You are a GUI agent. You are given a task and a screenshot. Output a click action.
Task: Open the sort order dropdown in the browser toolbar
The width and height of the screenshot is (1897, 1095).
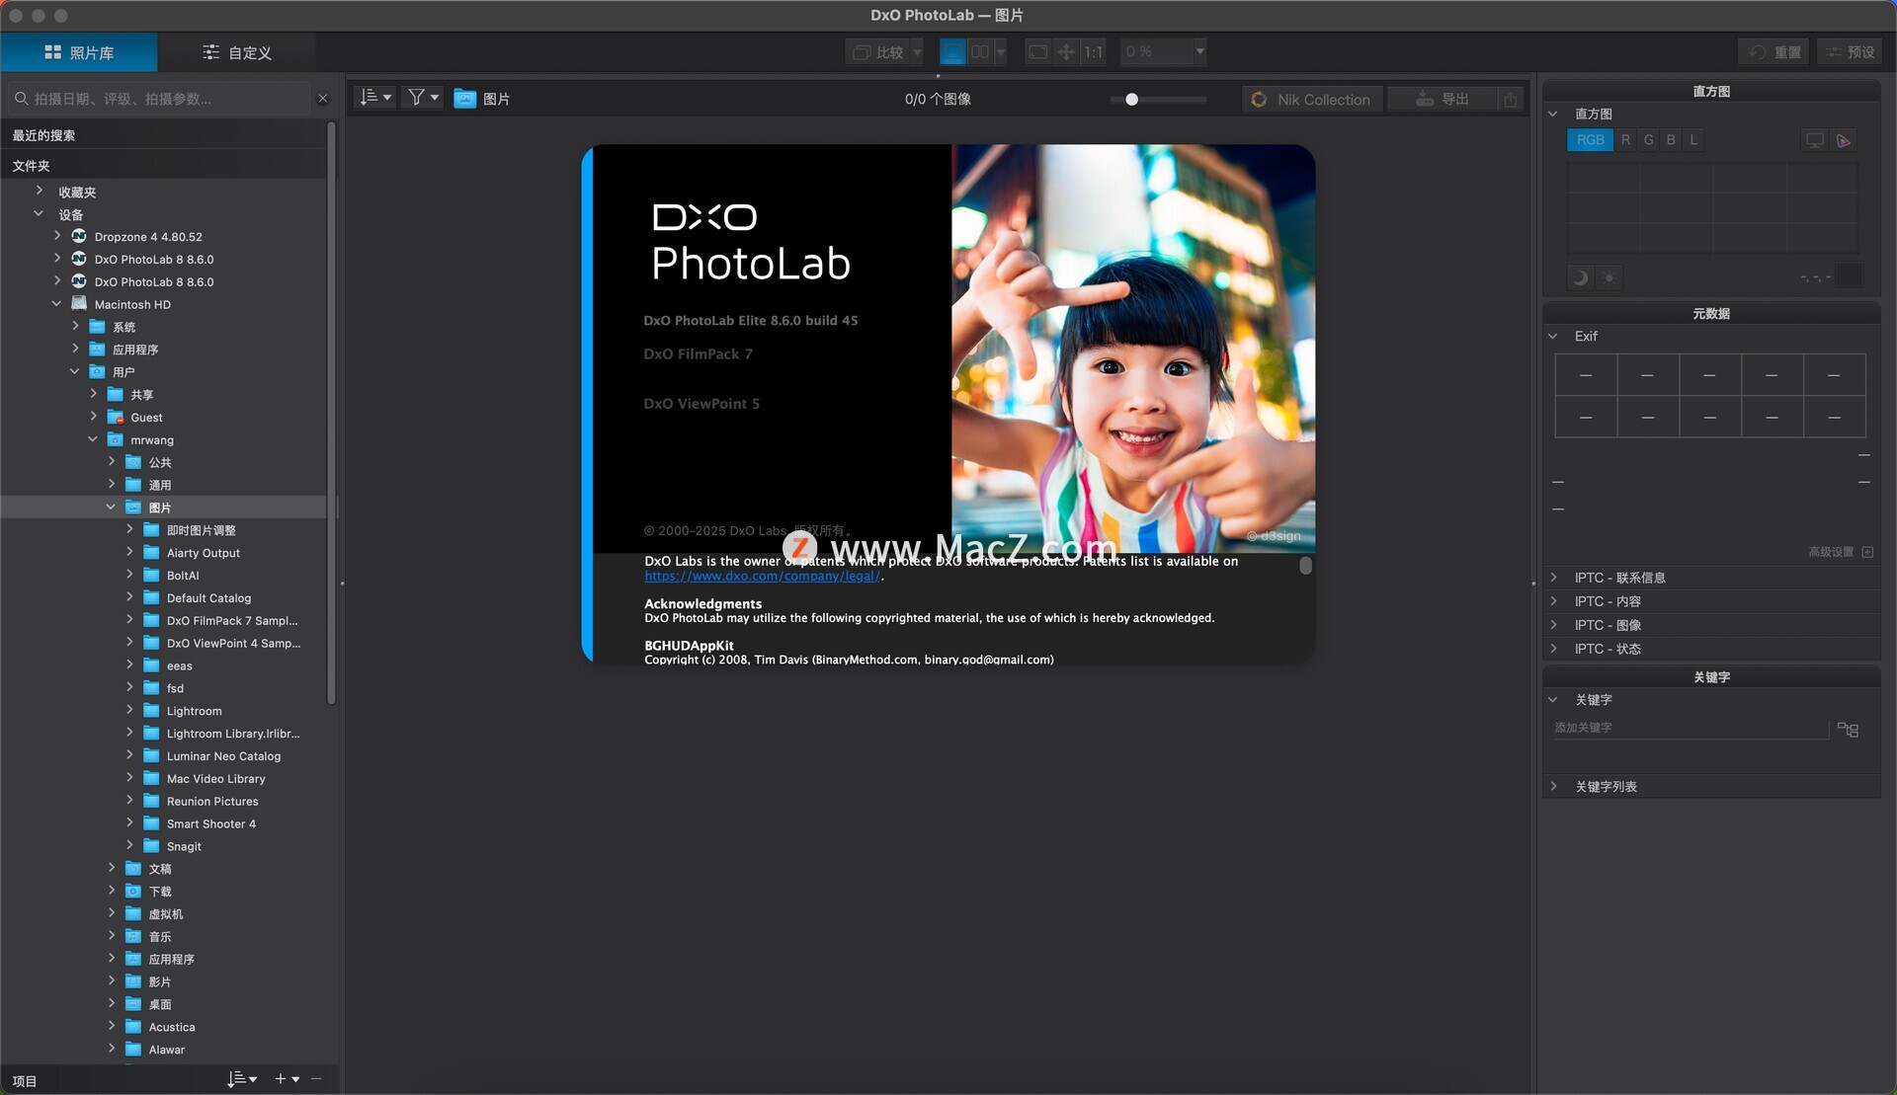pyautogui.click(x=375, y=97)
